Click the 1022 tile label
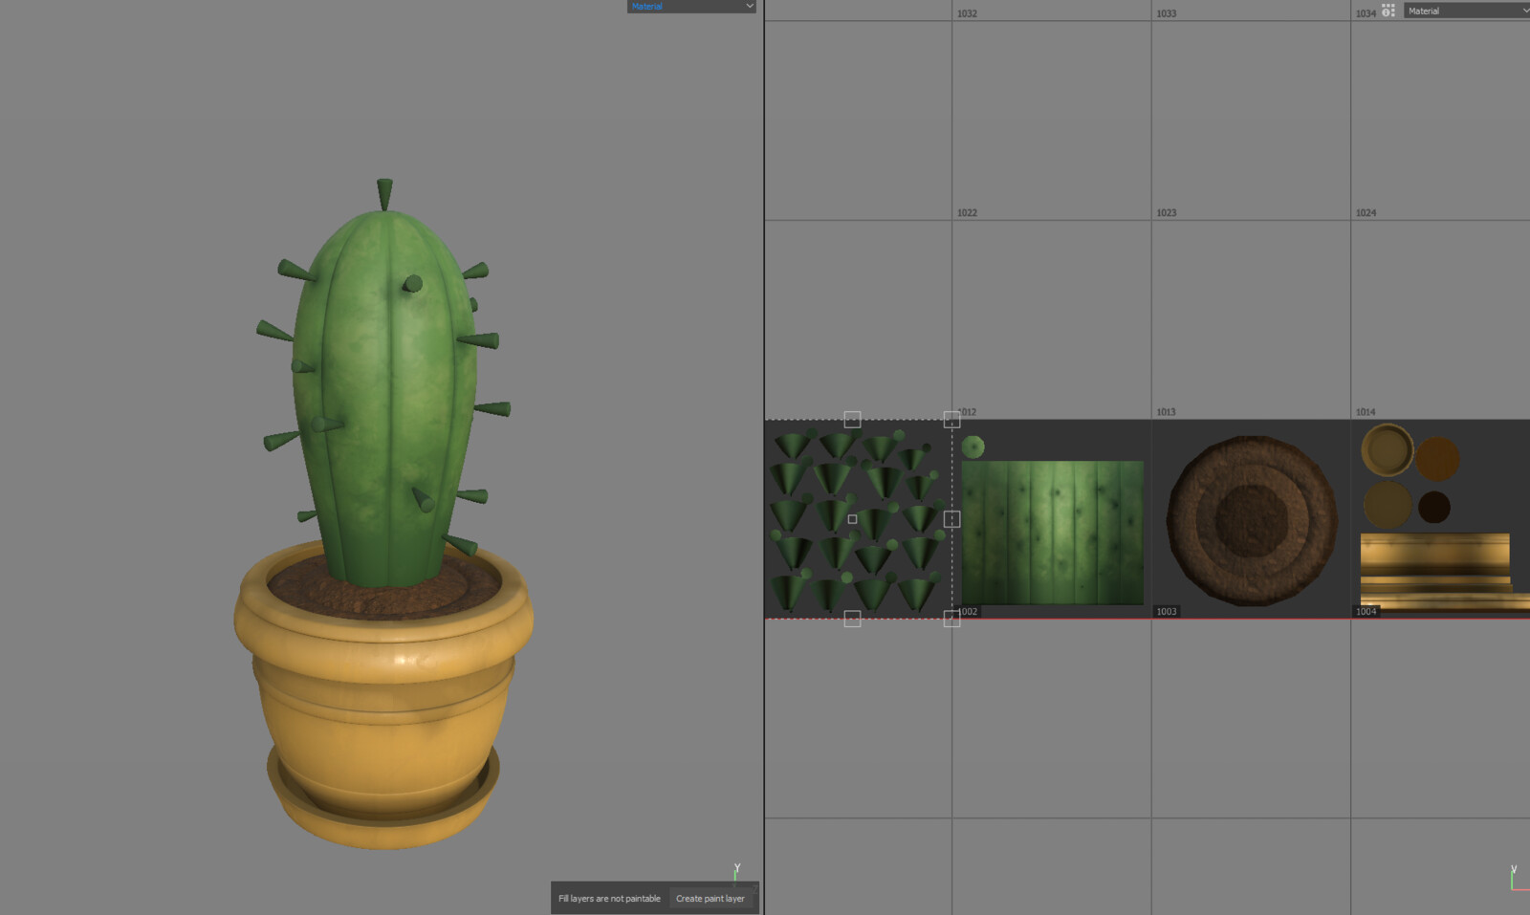The image size is (1530, 915). click(968, 213)
